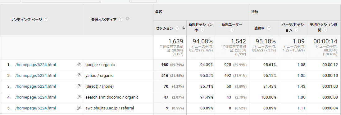Screen dimensions: 341x115
Task: Open external link icon for (direct) / (none) row
Action: click(x=79, y=86)
